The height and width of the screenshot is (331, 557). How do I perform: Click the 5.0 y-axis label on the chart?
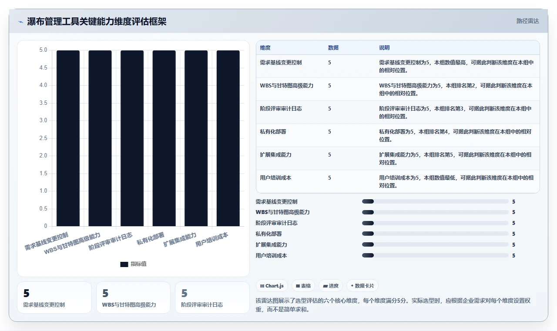(43, 50)
